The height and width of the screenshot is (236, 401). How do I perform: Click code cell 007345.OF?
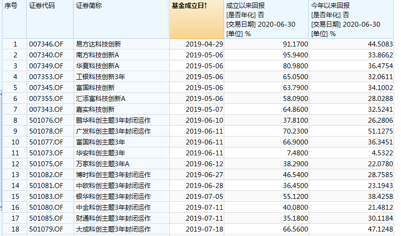pyautogui.click(x=46, y=88)
